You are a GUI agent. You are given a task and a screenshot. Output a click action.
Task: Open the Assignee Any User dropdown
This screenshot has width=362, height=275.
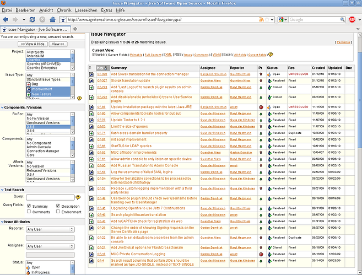pyautogui.click(x=50, y=246)
